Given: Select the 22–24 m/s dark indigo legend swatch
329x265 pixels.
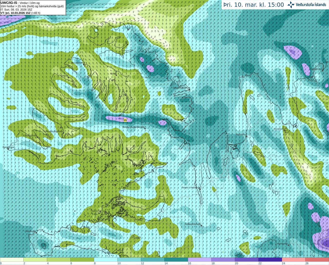Looking at the screenshot, I should click(x=270, y=260).
